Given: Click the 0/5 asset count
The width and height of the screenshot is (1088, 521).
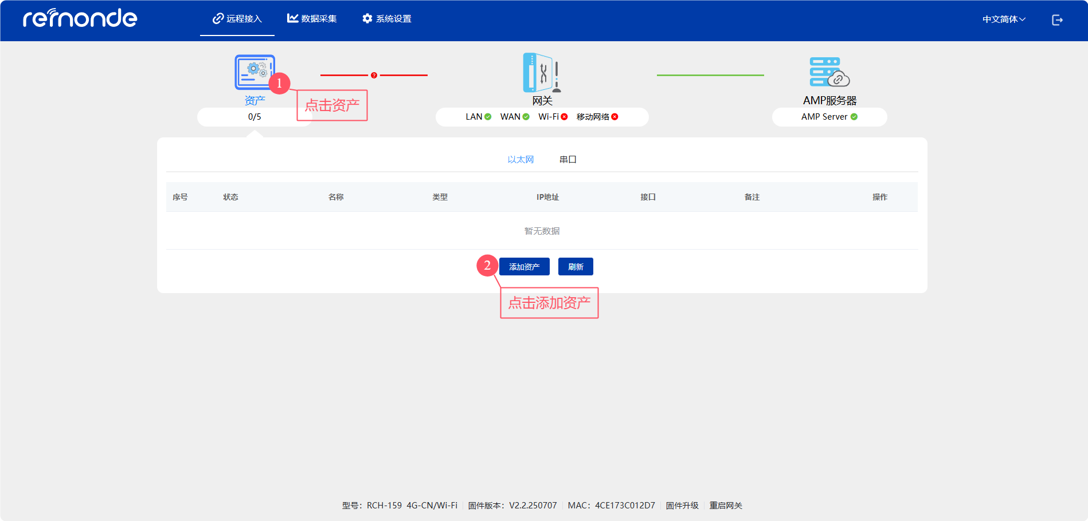Looking at the screenshot, I should [x=255, y=117].
